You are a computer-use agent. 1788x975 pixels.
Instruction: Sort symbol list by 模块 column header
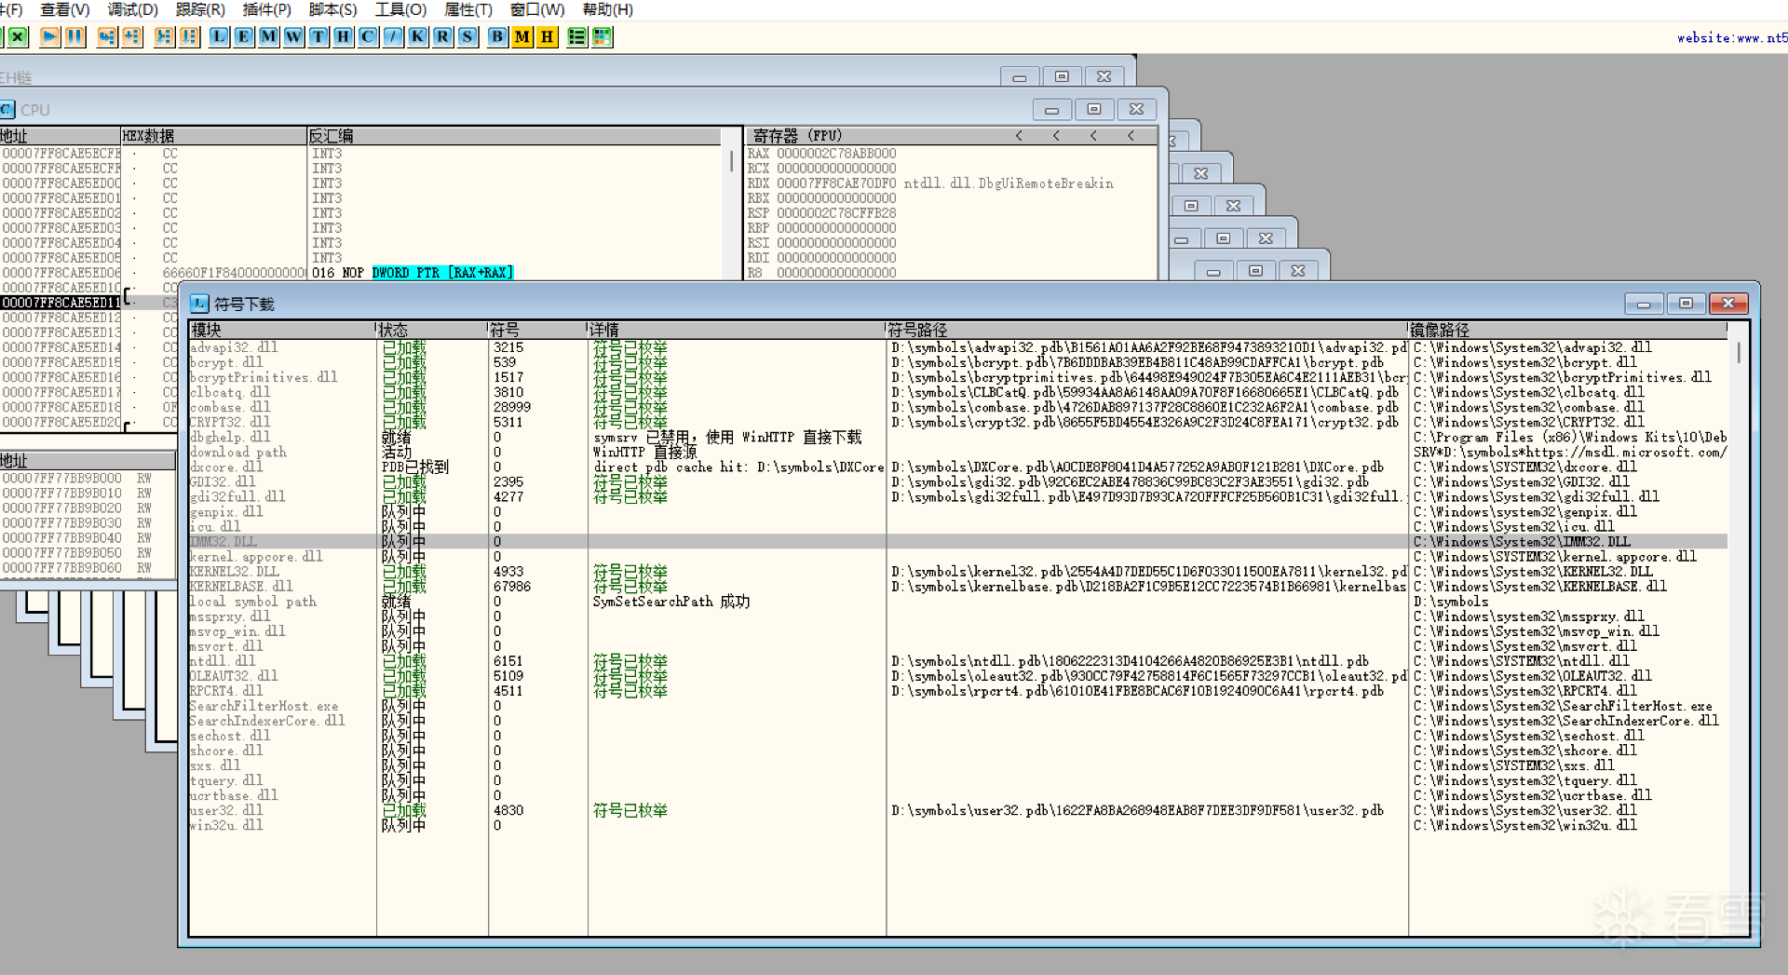pos(282,330)
